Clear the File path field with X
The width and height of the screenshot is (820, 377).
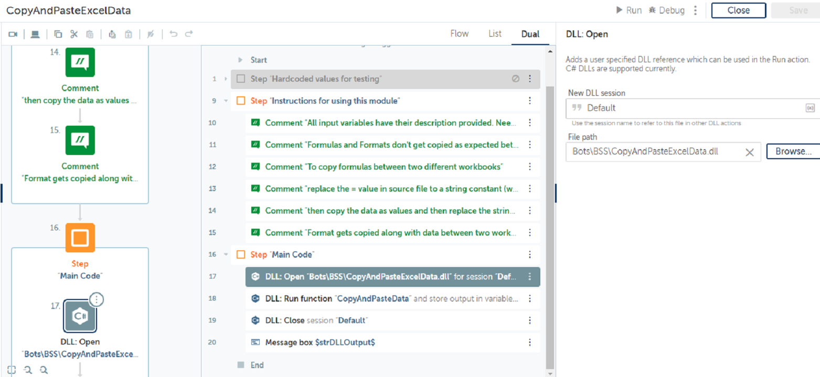pos(750,152)
